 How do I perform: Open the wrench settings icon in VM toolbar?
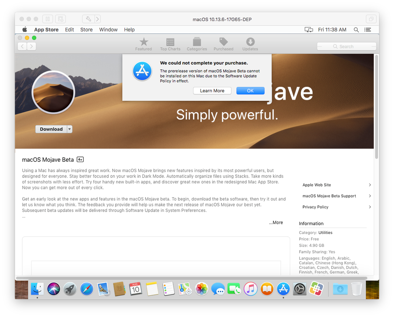pyautogui.click(x=88, y=19)
